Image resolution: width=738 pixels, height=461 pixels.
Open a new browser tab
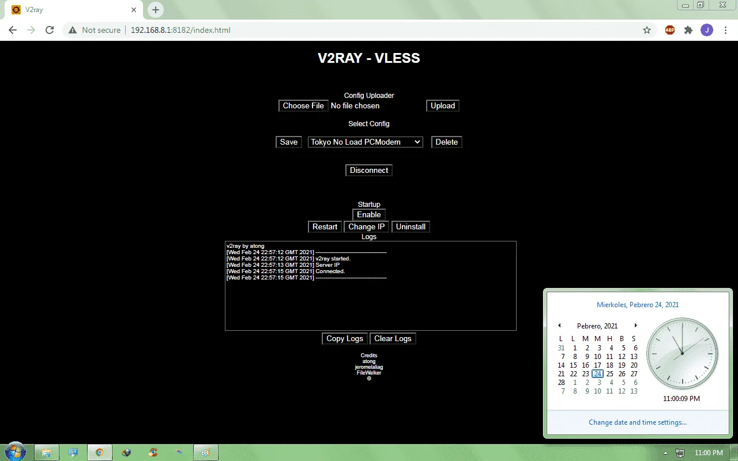tap(156, 10)
